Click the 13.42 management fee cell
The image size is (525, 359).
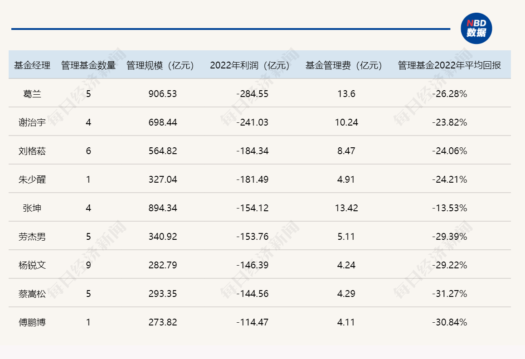point(346,208)
